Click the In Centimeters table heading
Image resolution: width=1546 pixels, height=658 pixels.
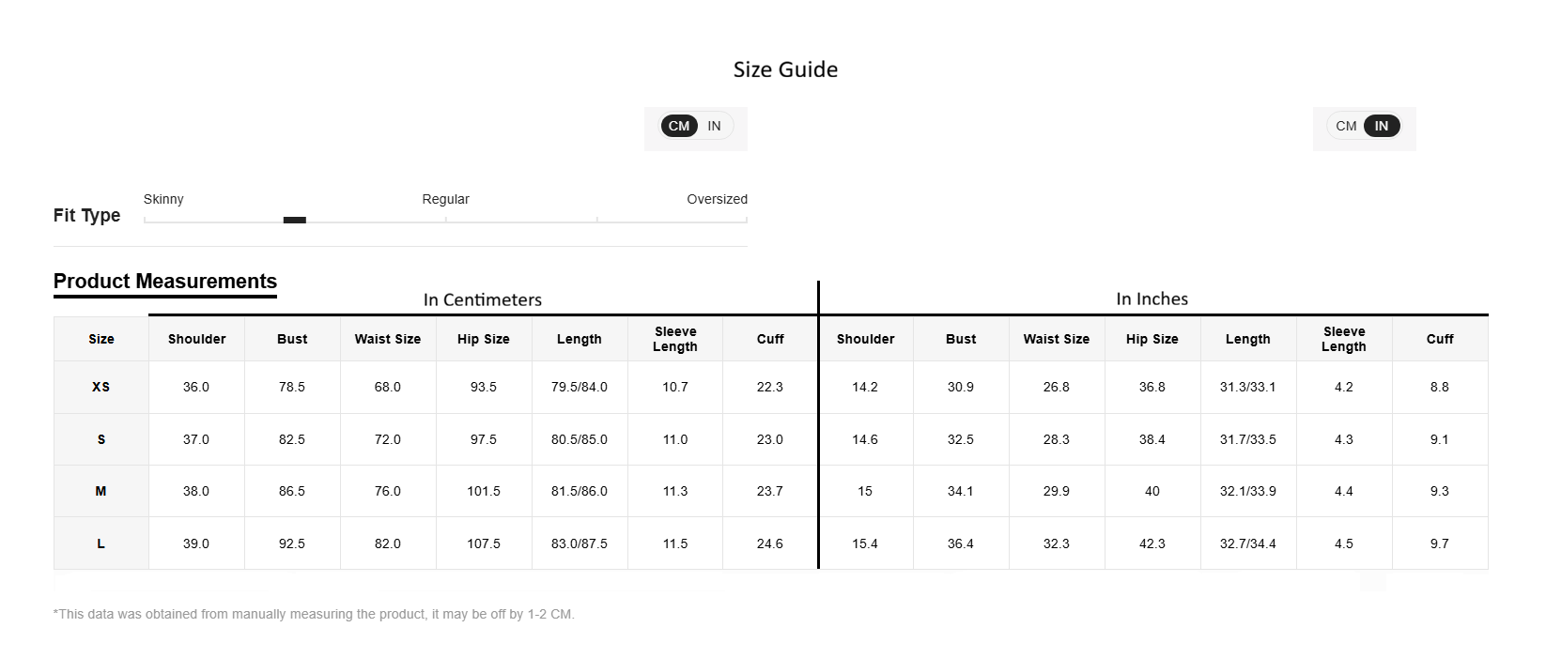tap(483, 299)
